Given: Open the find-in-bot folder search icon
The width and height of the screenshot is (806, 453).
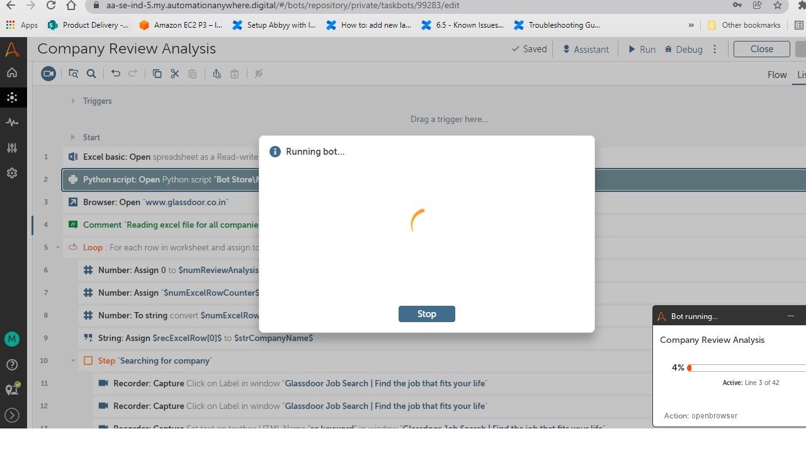Looking at the screenshot, I should [x=74, y=74].
